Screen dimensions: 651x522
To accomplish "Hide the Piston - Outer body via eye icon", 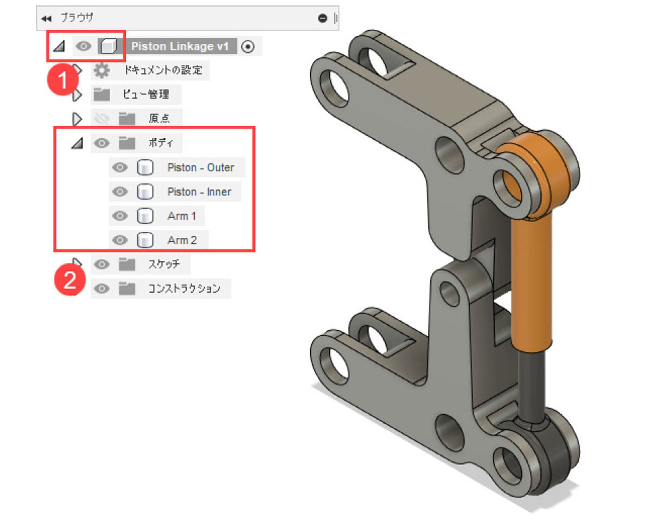I will (x=120, y=168).
